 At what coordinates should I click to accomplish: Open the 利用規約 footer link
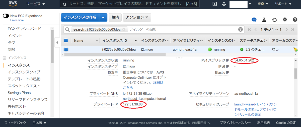[x=263, y=123]
